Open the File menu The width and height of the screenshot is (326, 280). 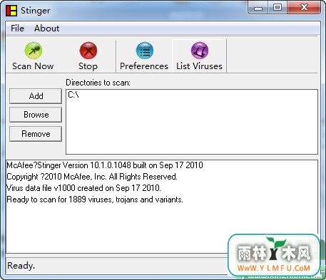pos(17,28)
